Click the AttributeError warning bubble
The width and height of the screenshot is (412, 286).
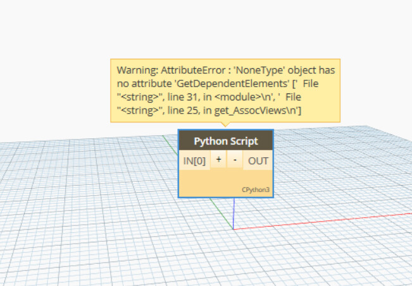coord(225,90)
